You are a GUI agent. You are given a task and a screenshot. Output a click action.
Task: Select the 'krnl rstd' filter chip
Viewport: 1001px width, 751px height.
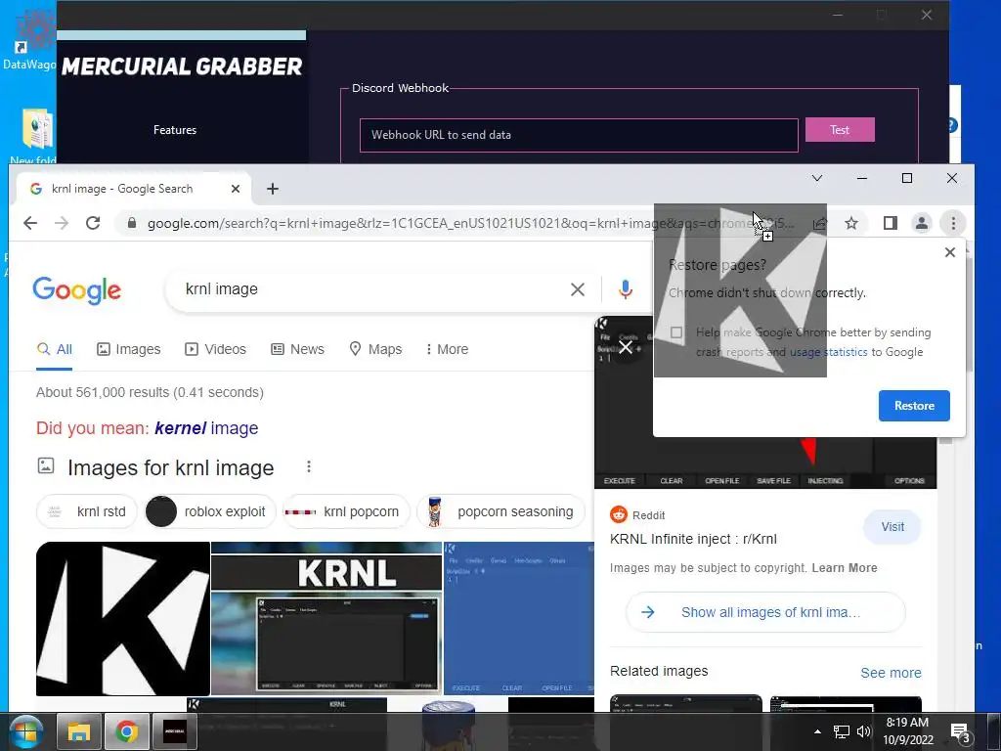pyautogui.click(x=87, y=511)
